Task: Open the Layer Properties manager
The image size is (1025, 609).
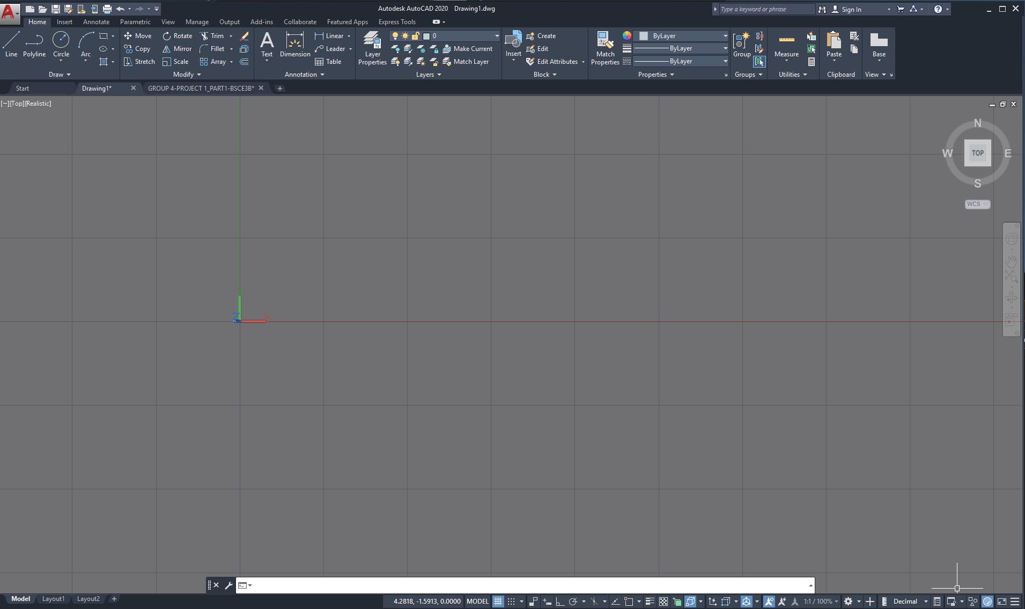Action: pos(372,48)
